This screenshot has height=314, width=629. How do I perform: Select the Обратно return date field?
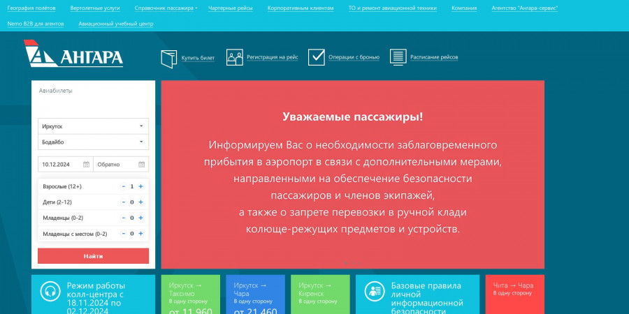121,164
